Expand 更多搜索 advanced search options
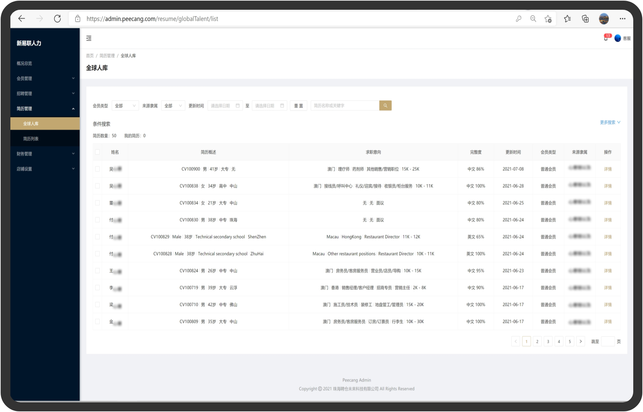The width and height of the screenshot is (643, 412). point(610,122)
